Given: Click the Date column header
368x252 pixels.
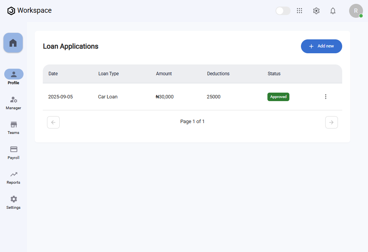Looking at the screenshot, I should point(53,74).
